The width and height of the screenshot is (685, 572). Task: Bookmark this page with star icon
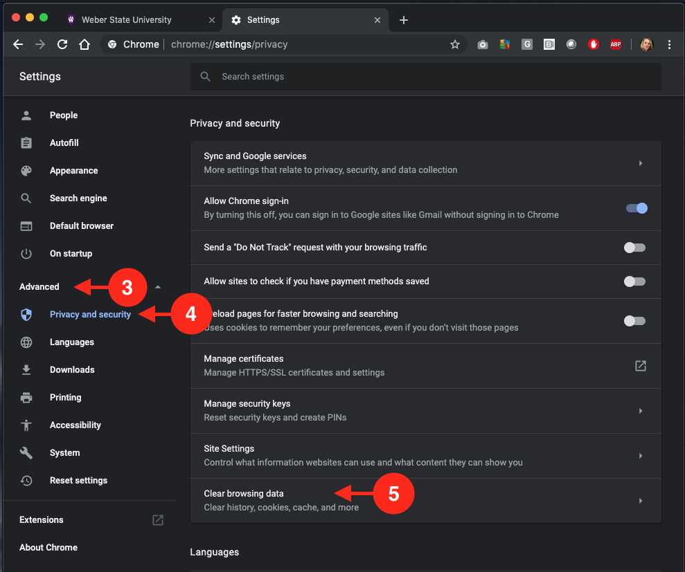click(455, 44)
